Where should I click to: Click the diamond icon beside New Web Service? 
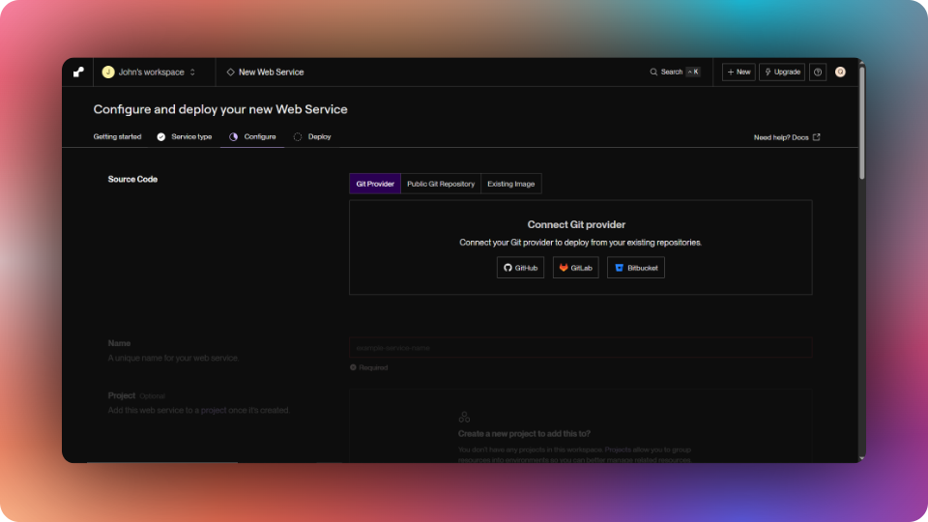pos(231,72)
